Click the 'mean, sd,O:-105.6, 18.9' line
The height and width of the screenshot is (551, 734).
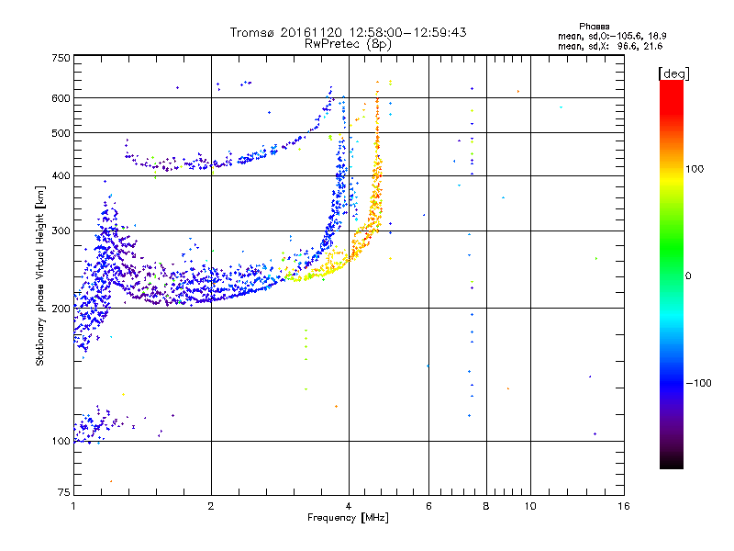coord(612,36)
